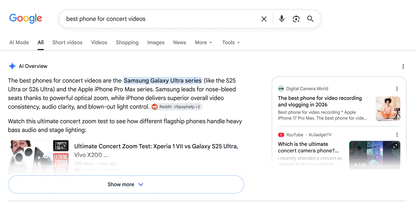Switch to the Shopping tab
416x210 pixels.
[x=127, y=42]
